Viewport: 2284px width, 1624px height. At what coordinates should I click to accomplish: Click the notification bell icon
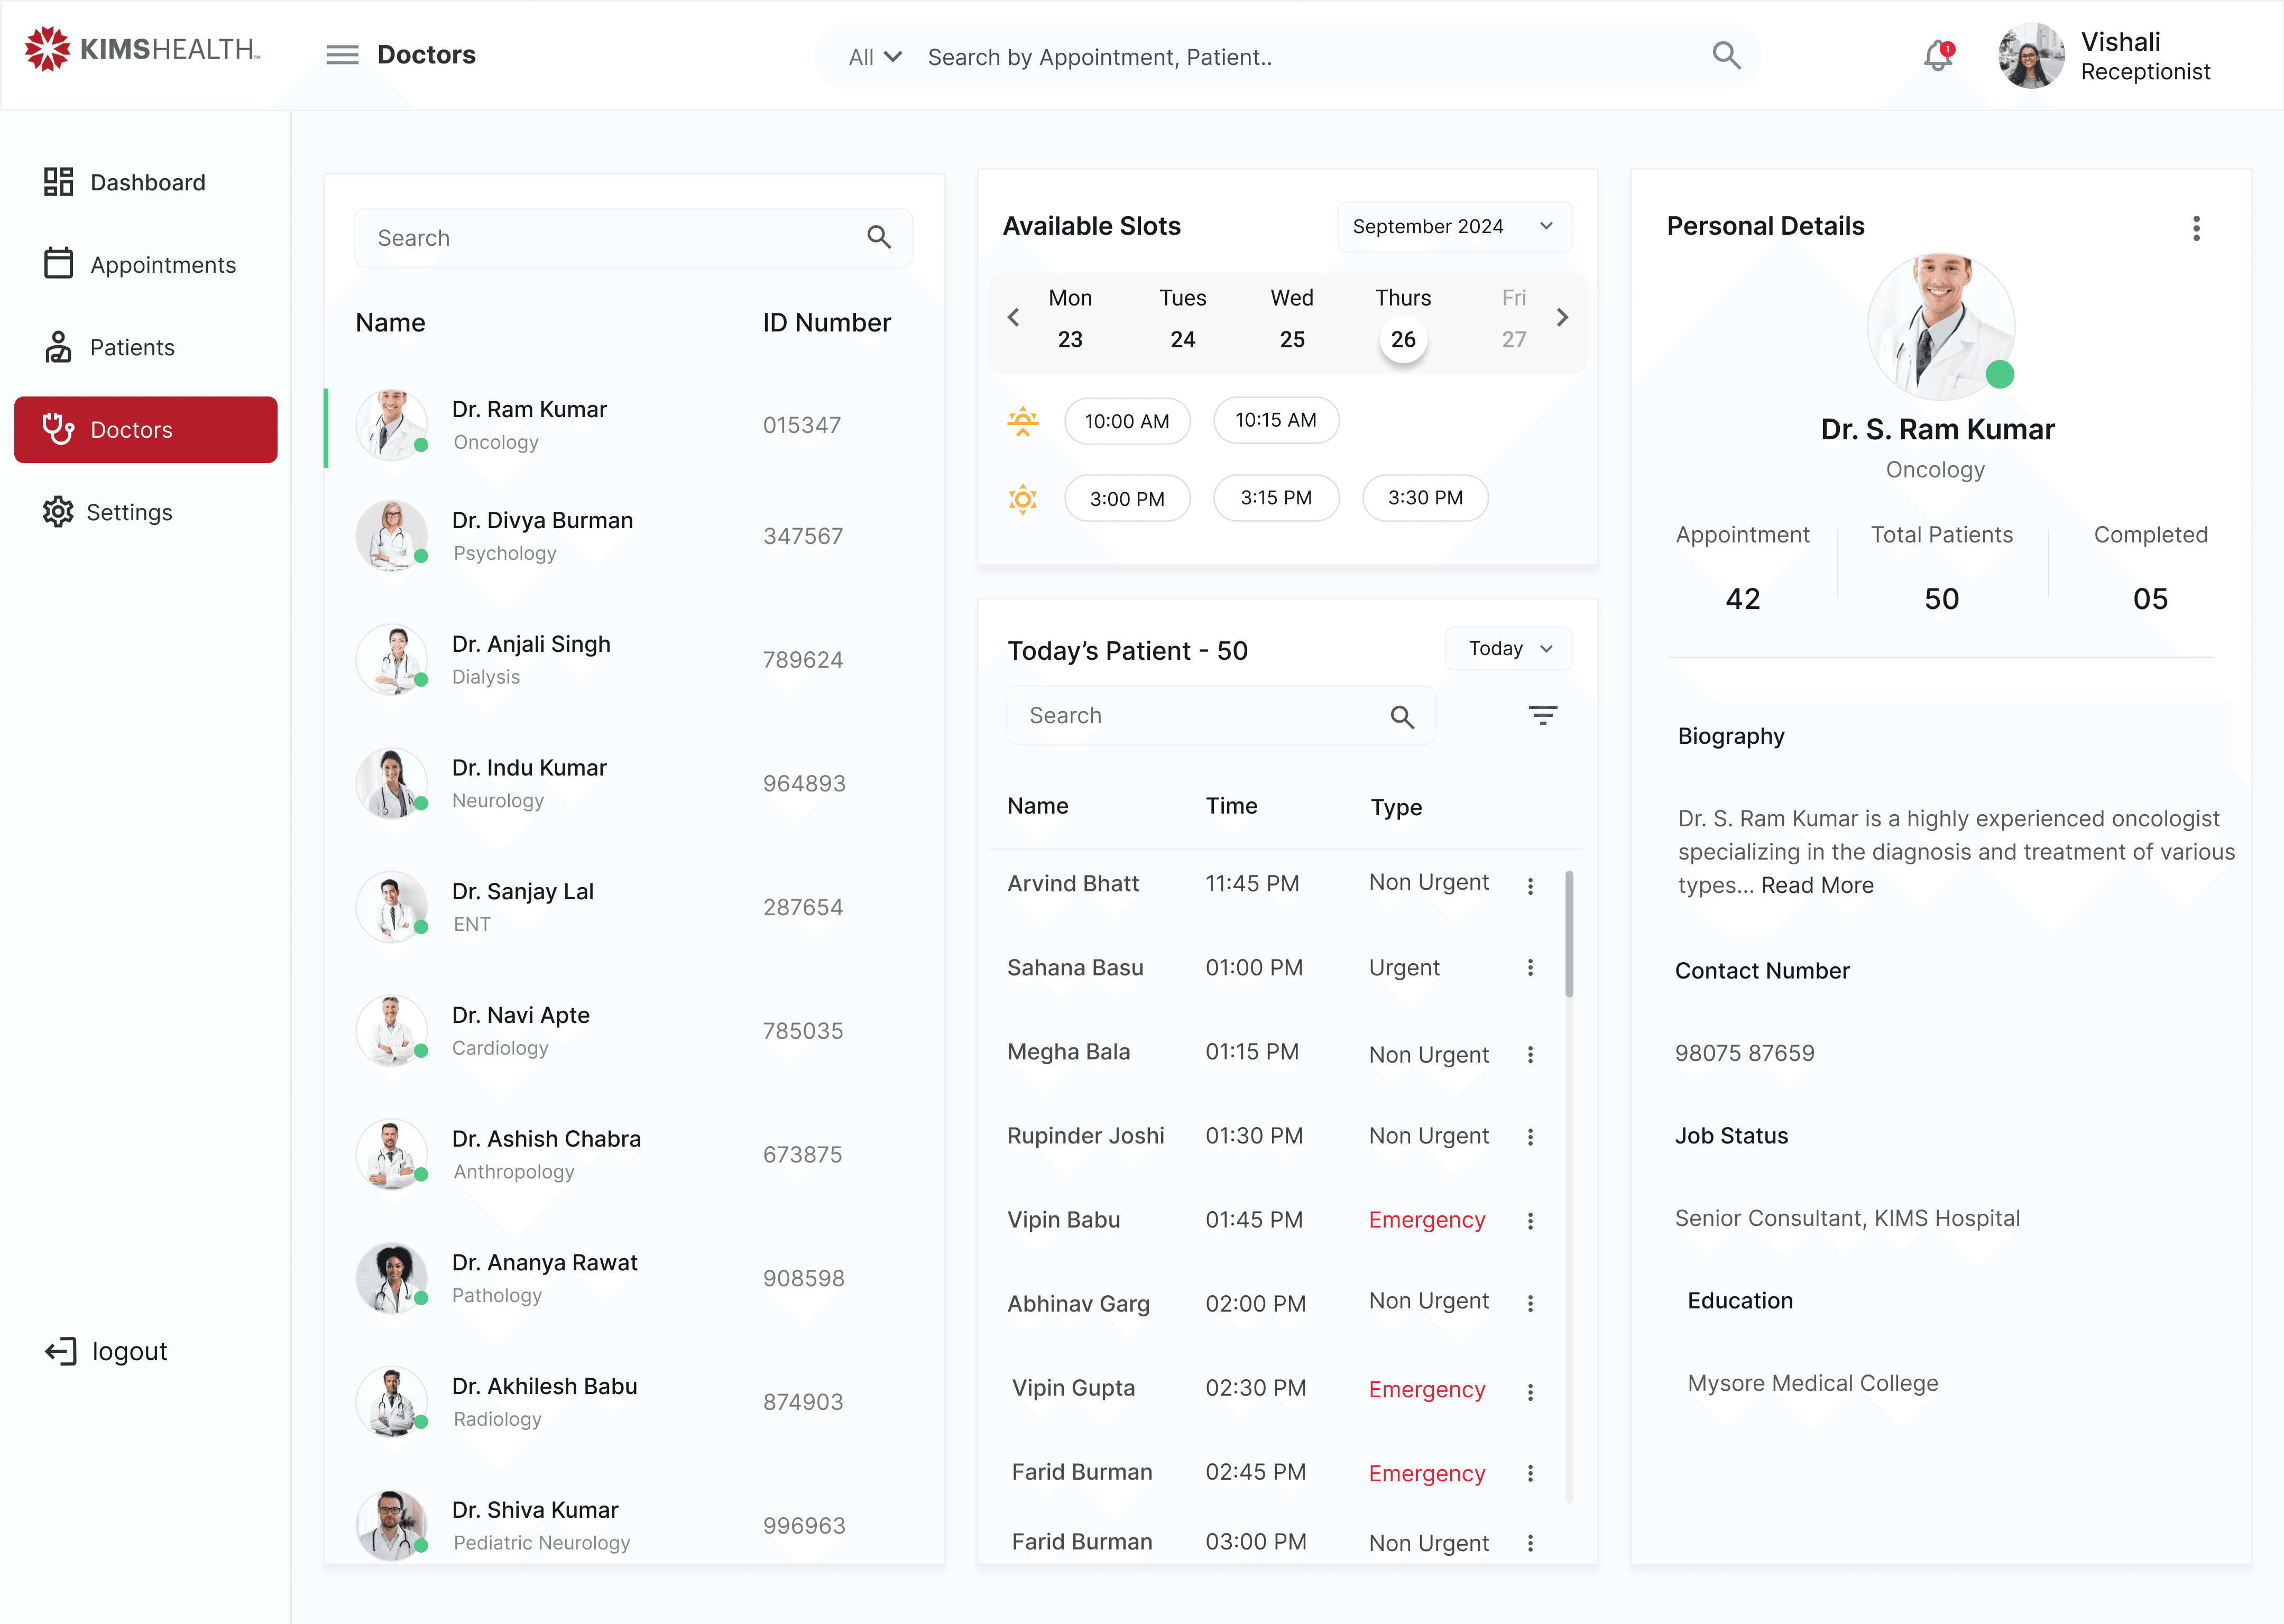1937,56
